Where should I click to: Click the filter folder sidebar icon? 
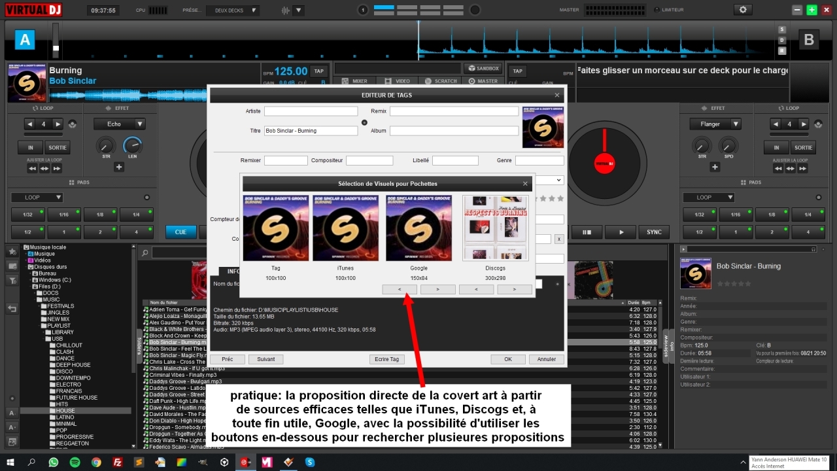[x=12, y=281]
